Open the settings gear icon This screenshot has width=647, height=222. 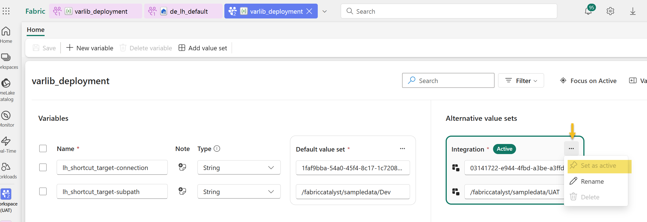click(610, 11)
